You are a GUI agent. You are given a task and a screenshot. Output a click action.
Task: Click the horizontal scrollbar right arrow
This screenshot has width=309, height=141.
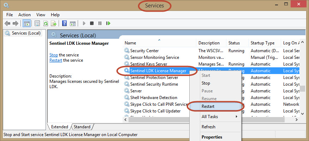coord(296,119)
